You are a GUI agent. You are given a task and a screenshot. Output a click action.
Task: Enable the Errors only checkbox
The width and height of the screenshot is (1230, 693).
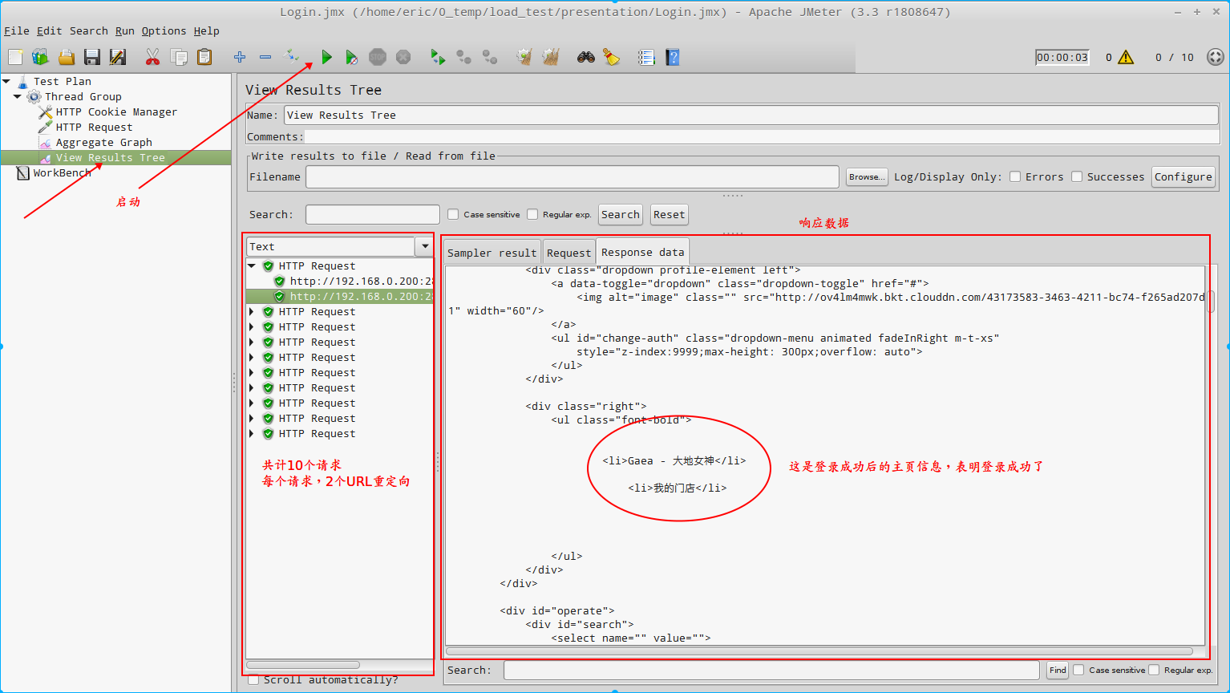coord(1015,177)
